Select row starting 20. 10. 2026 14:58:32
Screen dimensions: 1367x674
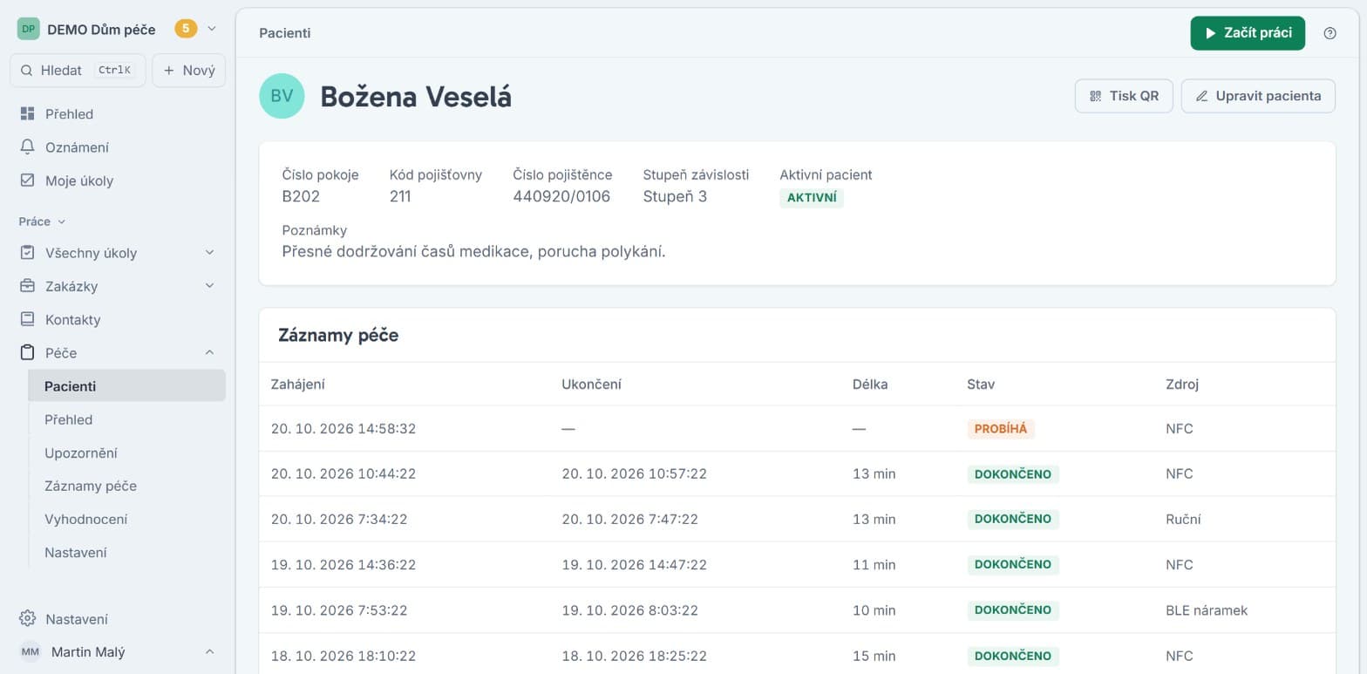pos(797,429)
